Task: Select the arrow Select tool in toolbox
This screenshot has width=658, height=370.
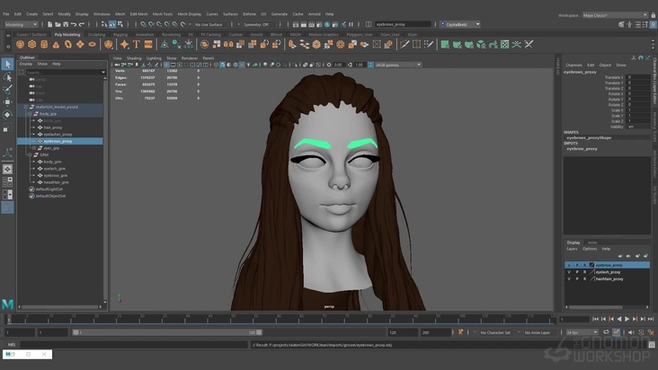Action: pos(7,65)
